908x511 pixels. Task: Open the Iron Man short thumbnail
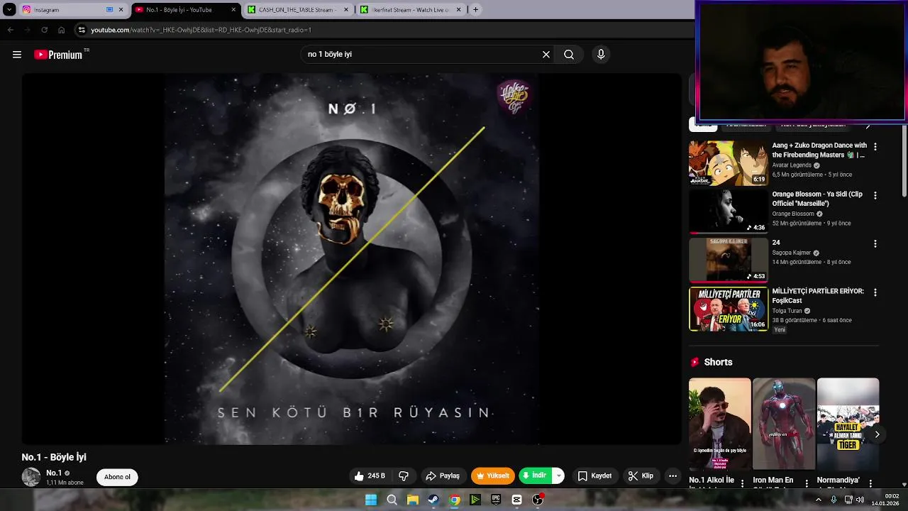tap(784, 424)
